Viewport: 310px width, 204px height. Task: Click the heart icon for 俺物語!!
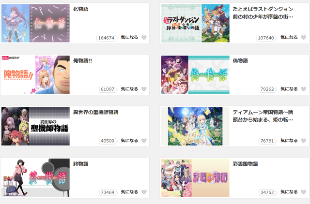coord(144,89)
